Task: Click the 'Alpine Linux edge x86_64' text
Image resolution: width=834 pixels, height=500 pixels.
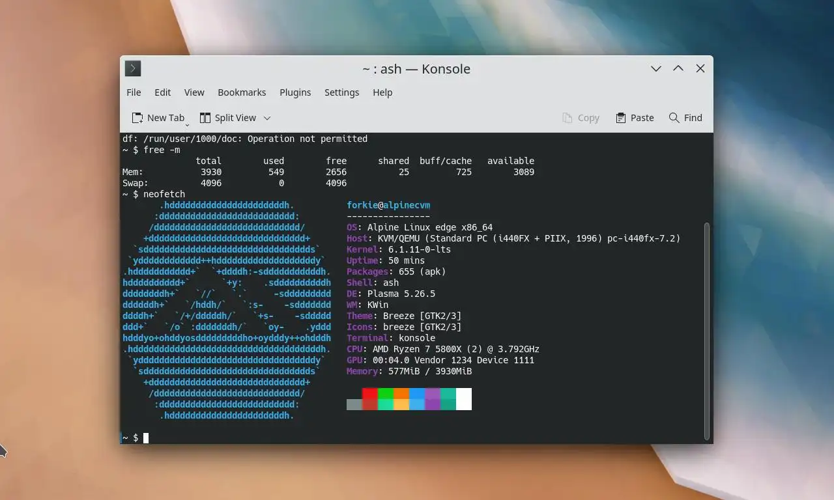Action: (x=430, y=227)
